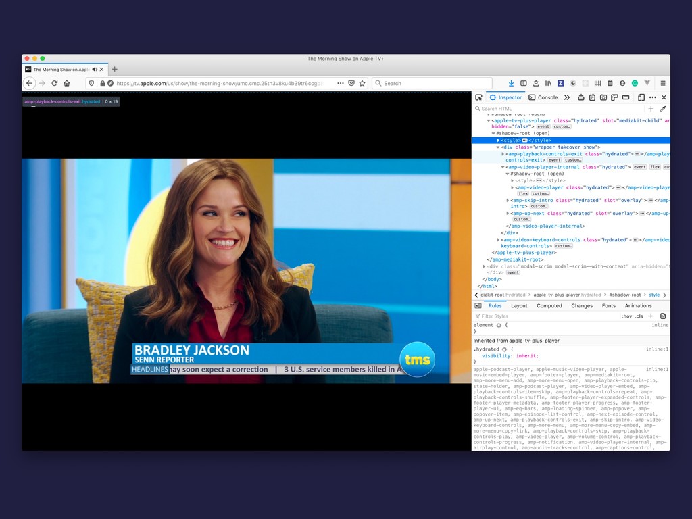Viewport: 692px width, 519px height.
Task: Open the Changes tab
Action: point(582,306)
